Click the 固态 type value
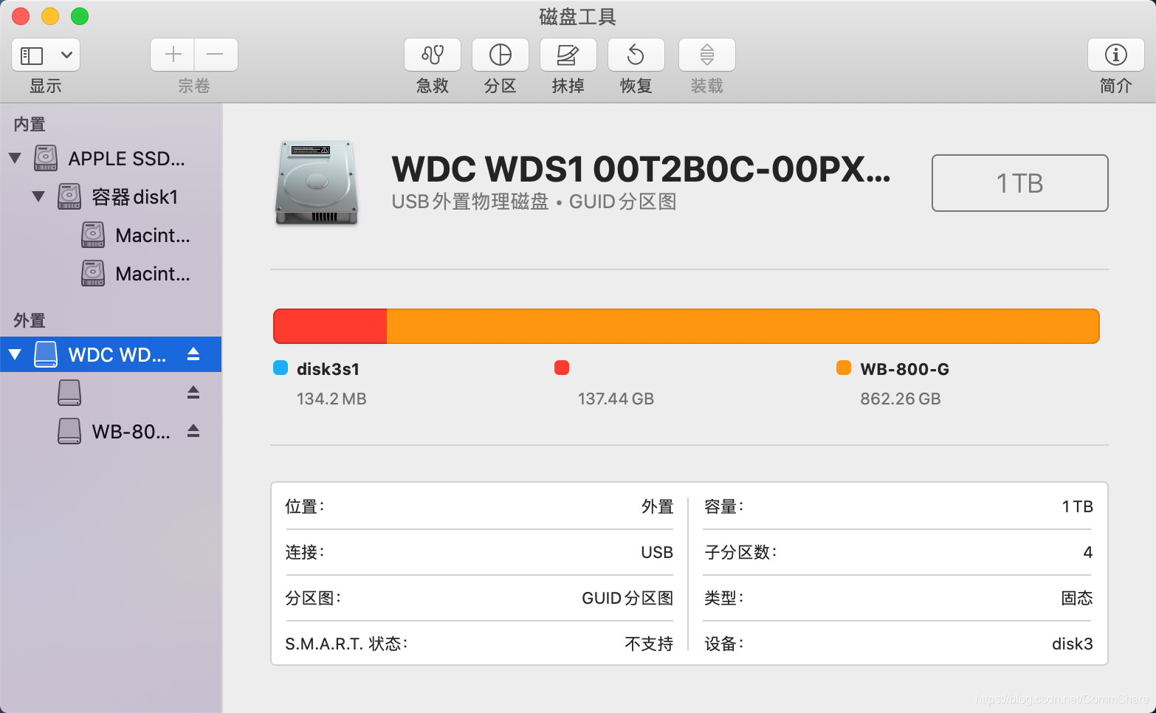 click(1076, 598)
